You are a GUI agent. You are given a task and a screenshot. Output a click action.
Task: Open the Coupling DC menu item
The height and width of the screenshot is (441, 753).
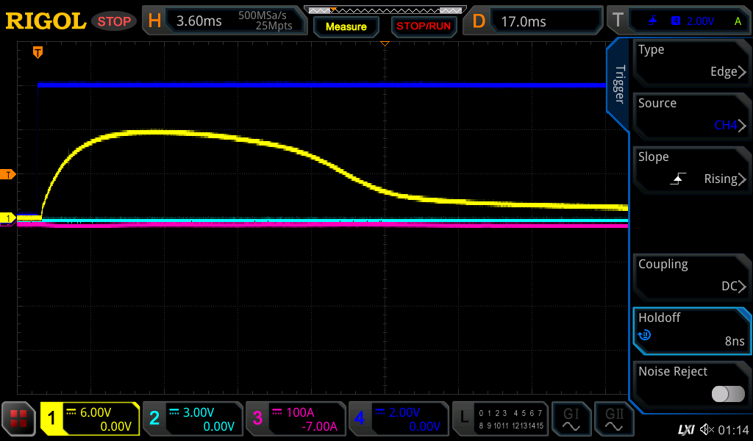[691, 276]
